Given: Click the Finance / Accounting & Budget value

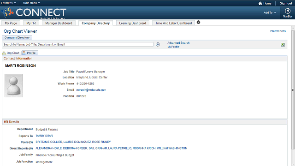Looking at the screenshot, I should [x=55, y=155].
